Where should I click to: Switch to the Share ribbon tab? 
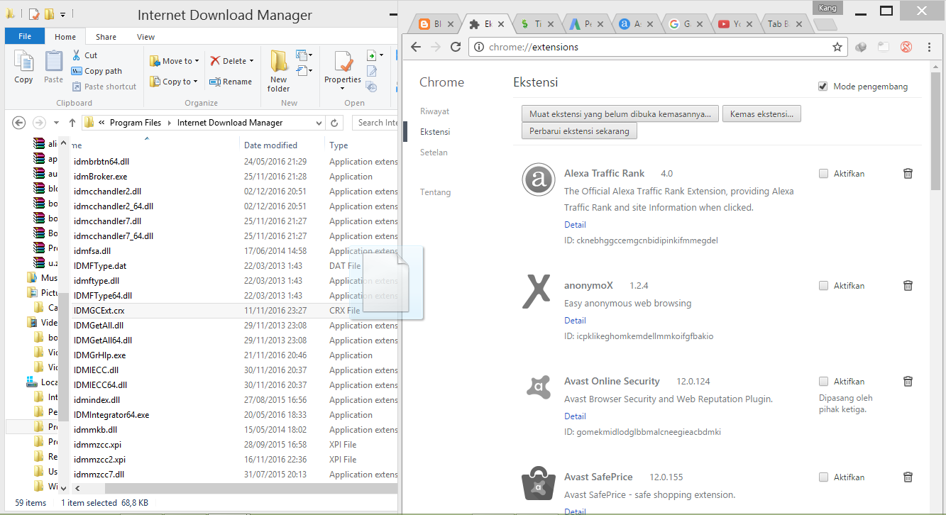[106, 37]
